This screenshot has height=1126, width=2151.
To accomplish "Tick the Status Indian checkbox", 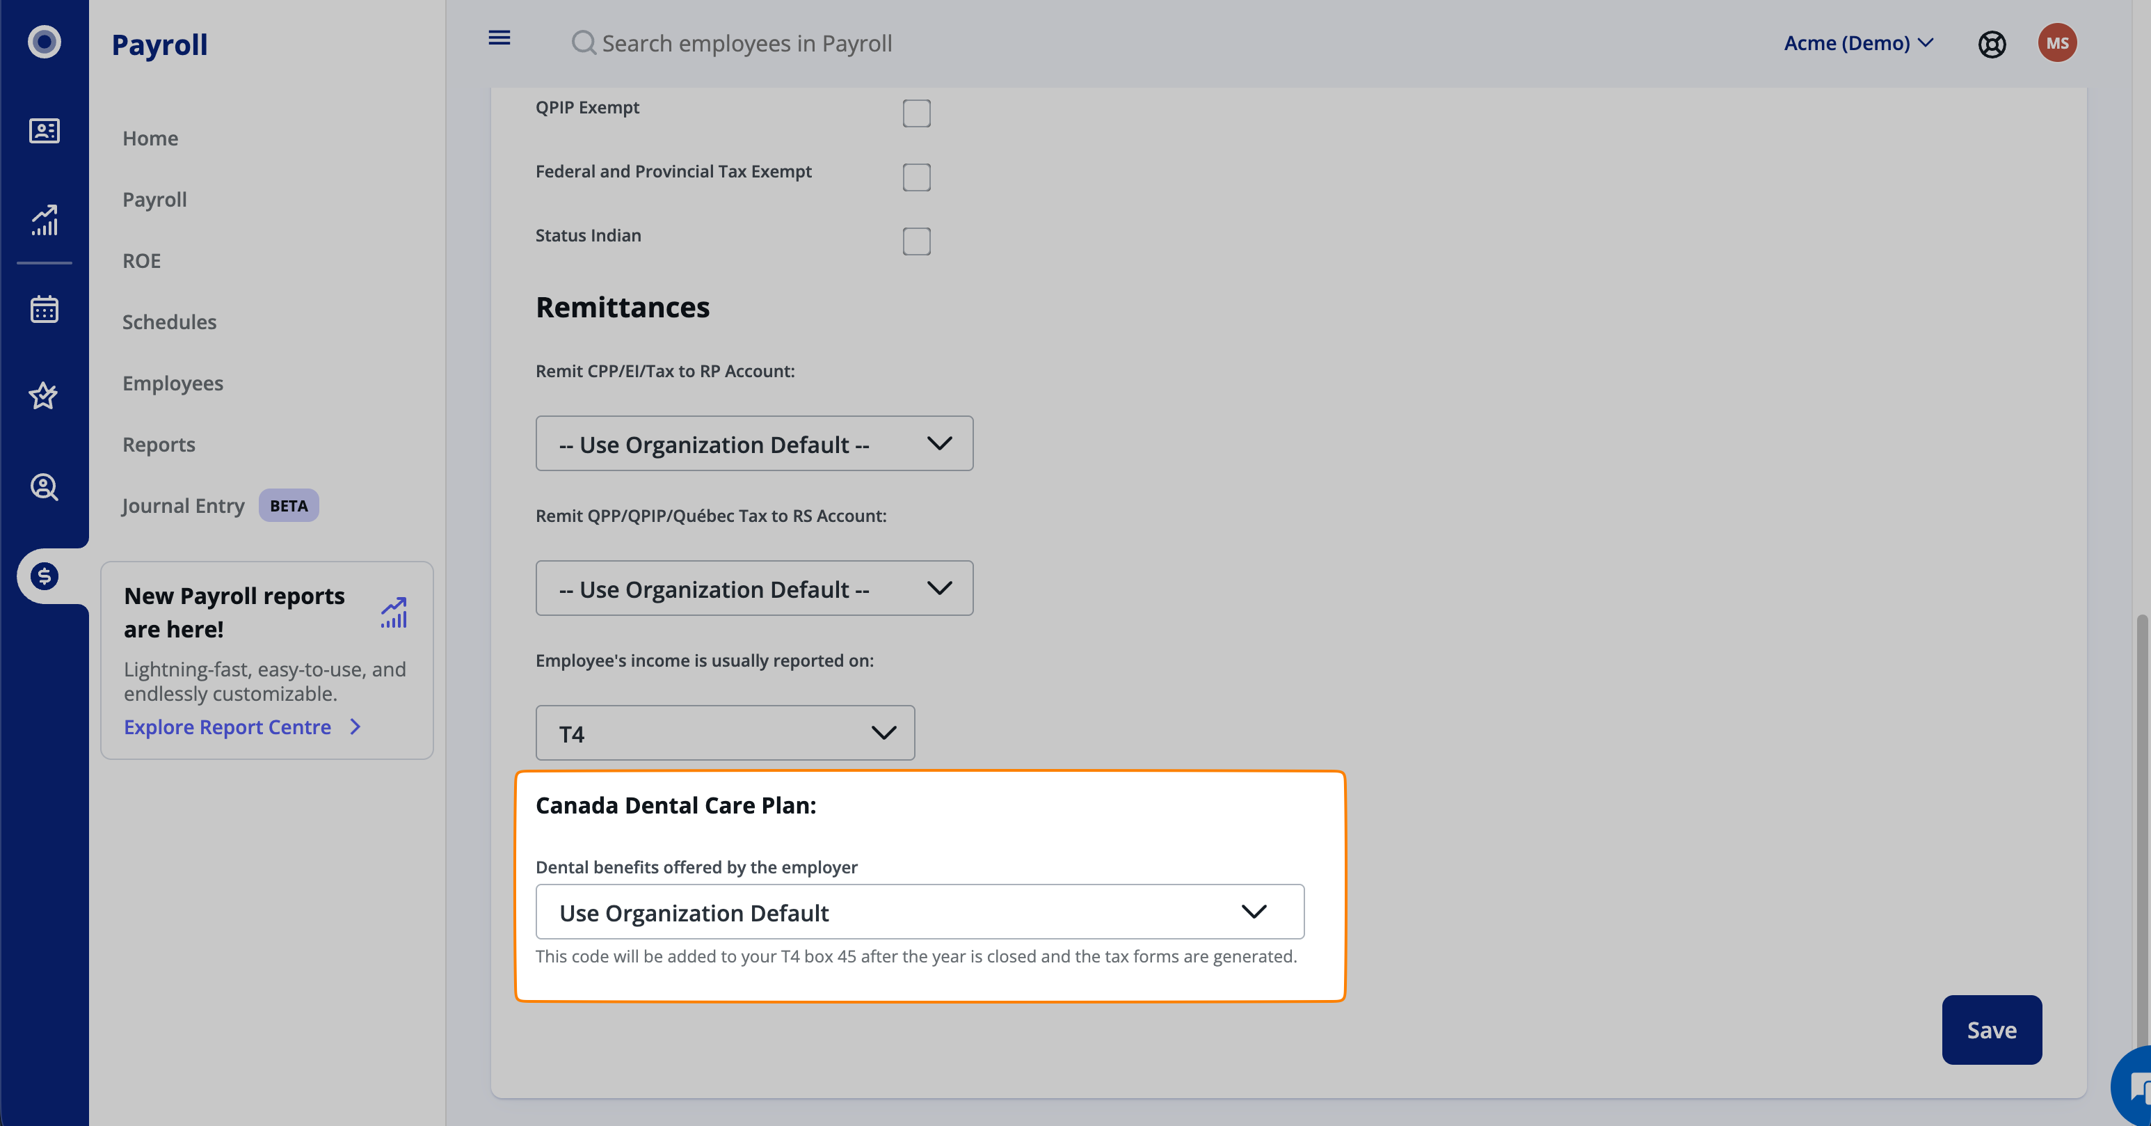I will pyautogui.click(x=916, y=241).
